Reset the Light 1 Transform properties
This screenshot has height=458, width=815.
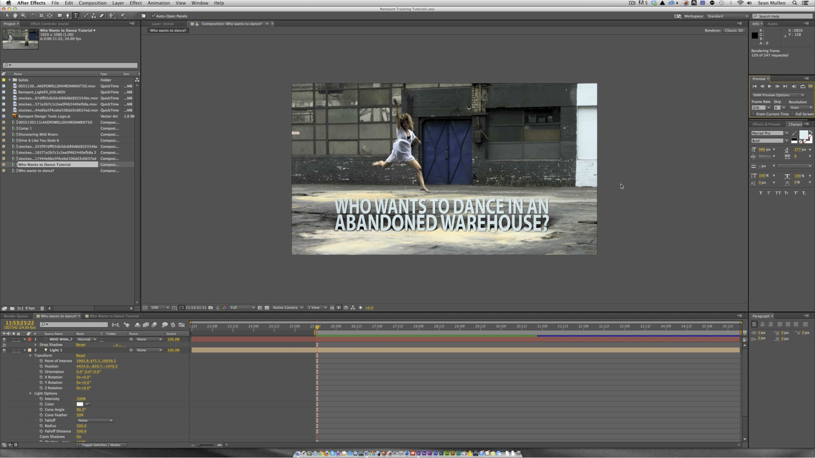(x=81, y=355)
